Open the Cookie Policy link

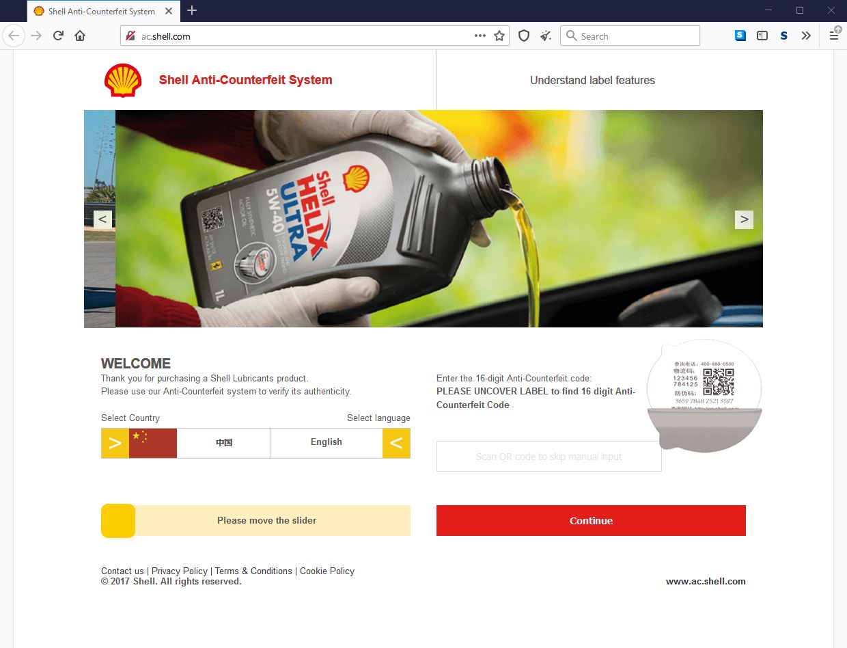pos(327,571)
